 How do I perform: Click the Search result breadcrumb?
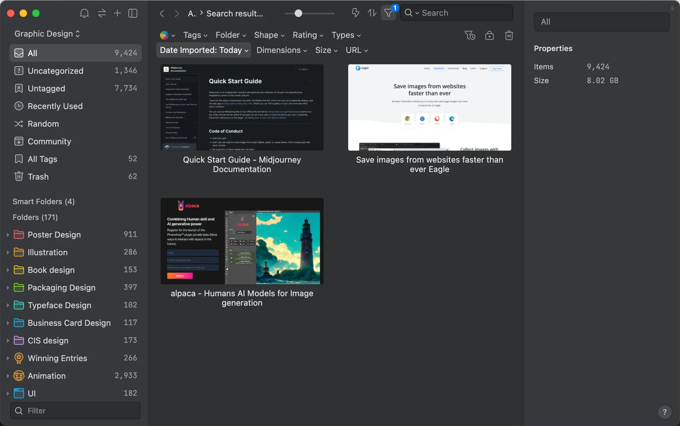(x=235, y=14)
